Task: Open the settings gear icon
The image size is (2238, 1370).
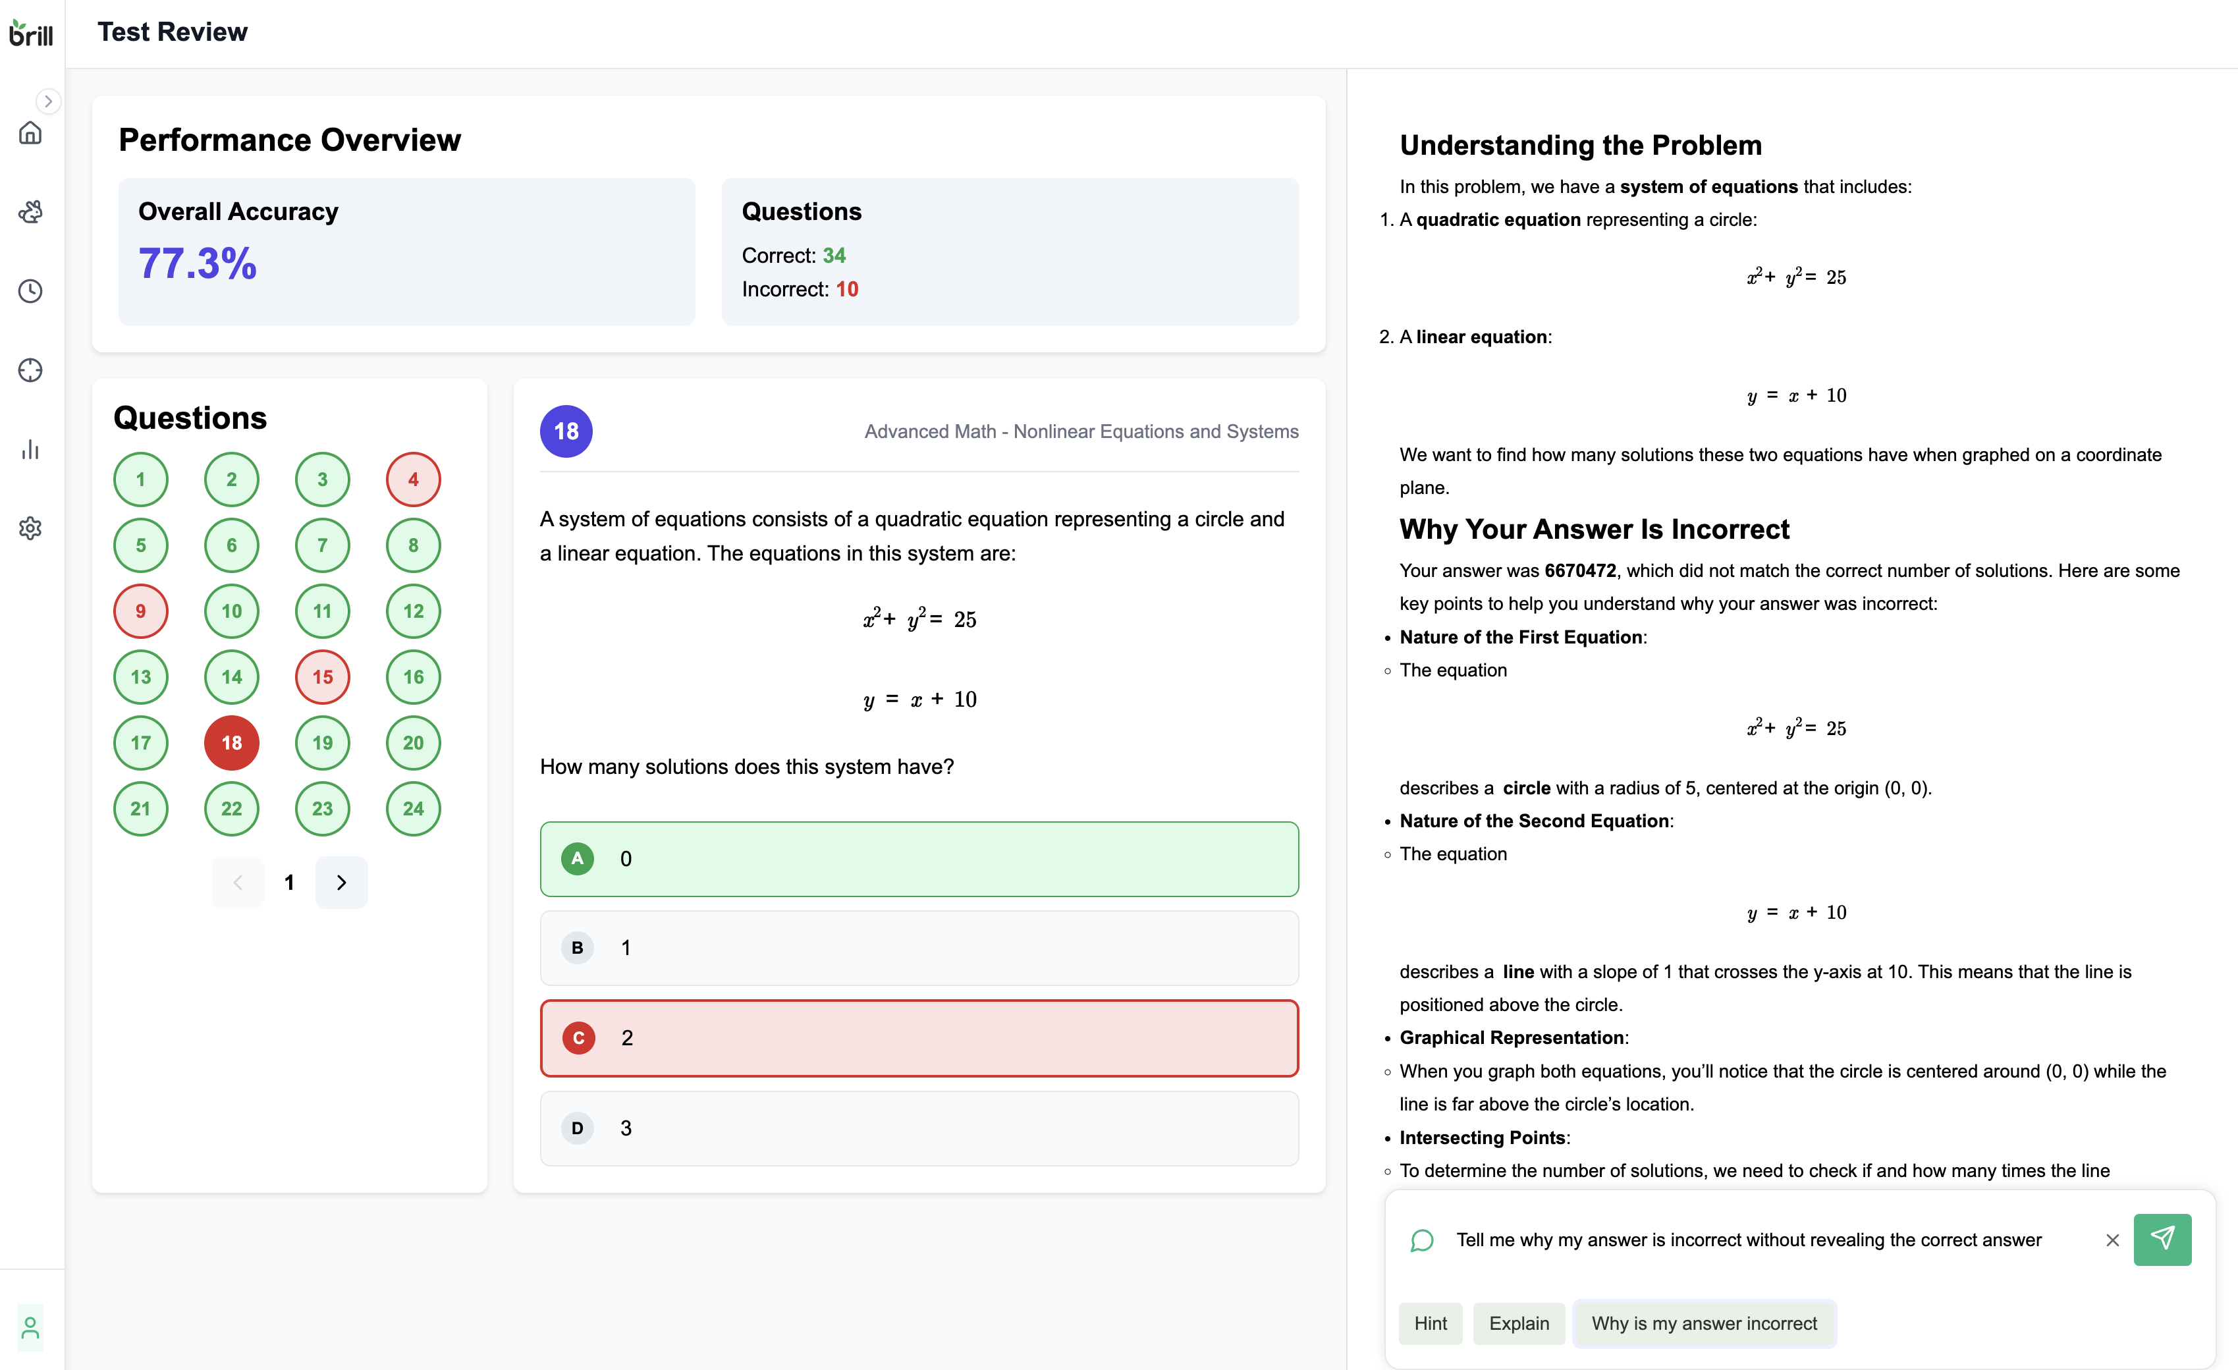Action: (x=30, y=528)
